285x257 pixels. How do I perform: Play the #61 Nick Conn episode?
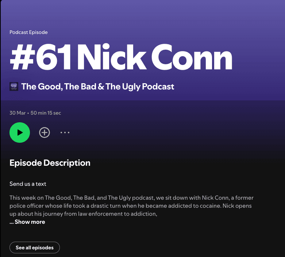point(20,133)
